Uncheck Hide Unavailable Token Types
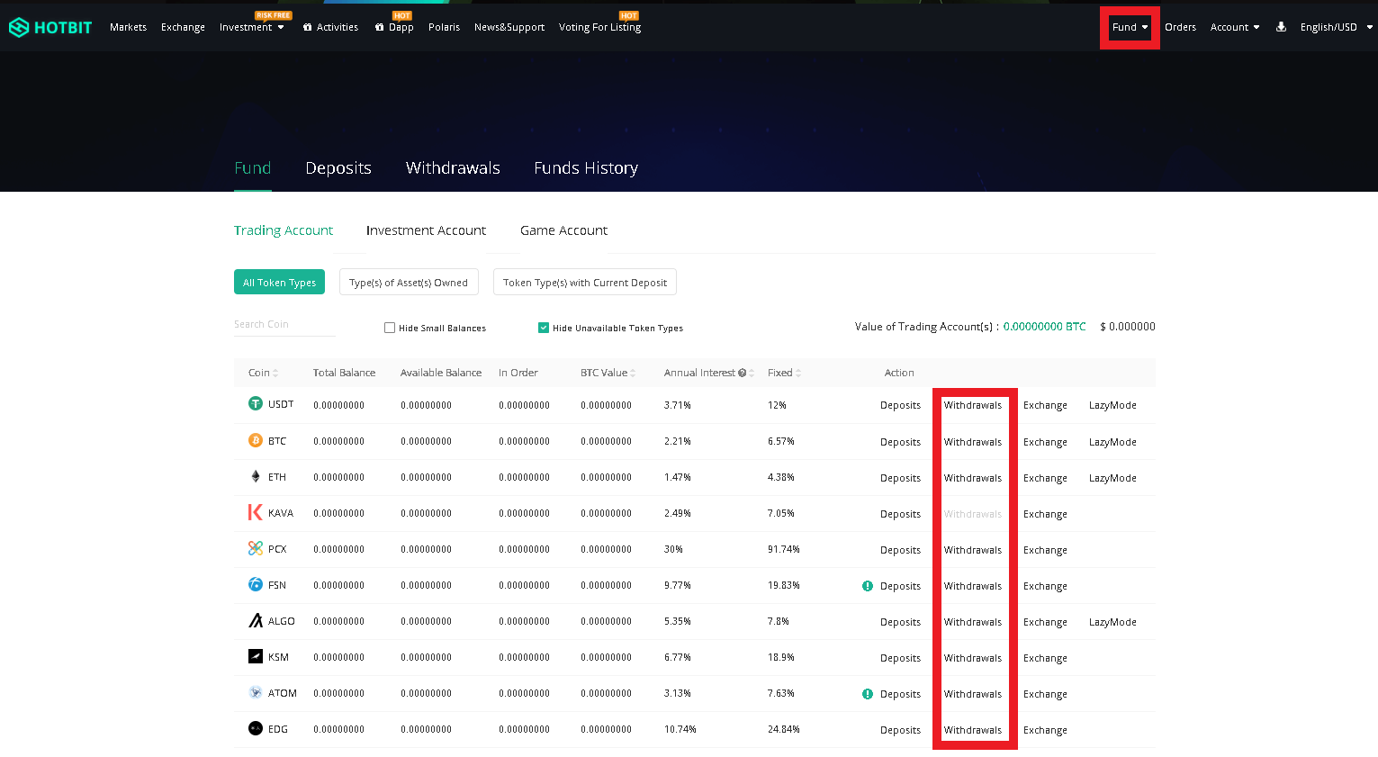Image resolution: width=1378 pixels, height=757 pixels. (x=544, y=328)
